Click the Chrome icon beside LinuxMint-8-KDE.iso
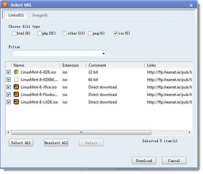Image resolution: width=203 pixels, height=174 pixels. click(16, 72)
